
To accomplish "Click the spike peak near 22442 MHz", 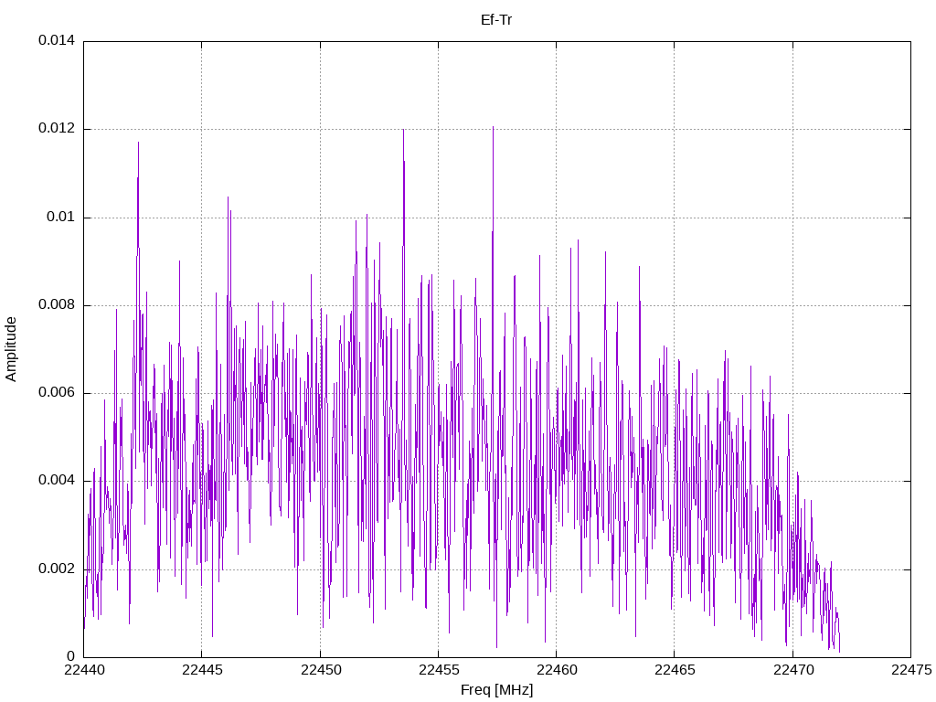I will coord(139,143).
